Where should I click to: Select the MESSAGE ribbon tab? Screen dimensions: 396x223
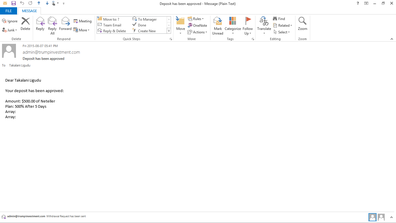click(x=30, y=11)
